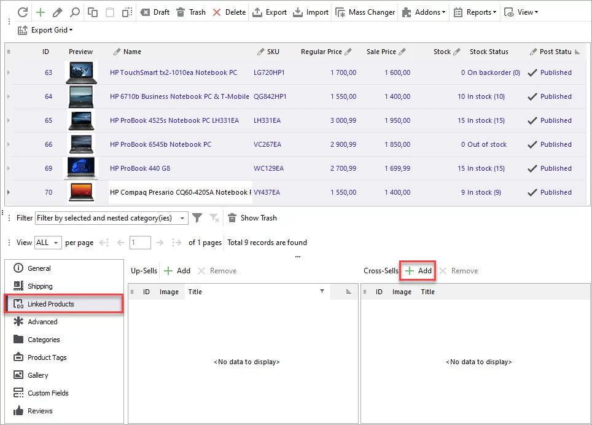Add an Up-Sells product
Screen dimensions: 592x425
click(177, 270)
